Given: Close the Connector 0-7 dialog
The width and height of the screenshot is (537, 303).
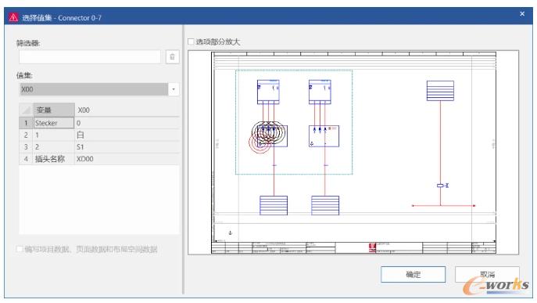Looking at the screenshot, I should 522,14.
